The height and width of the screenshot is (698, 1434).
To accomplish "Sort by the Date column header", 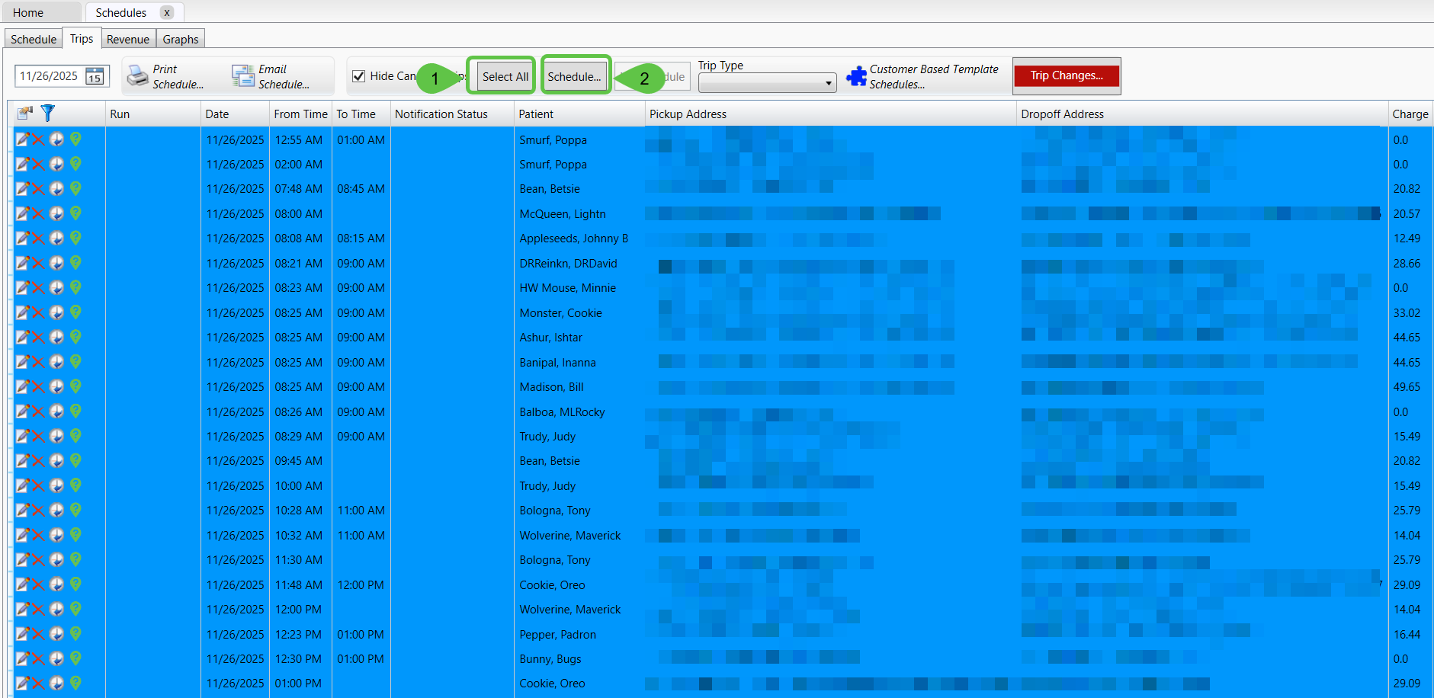I will [x=235, y=114].
